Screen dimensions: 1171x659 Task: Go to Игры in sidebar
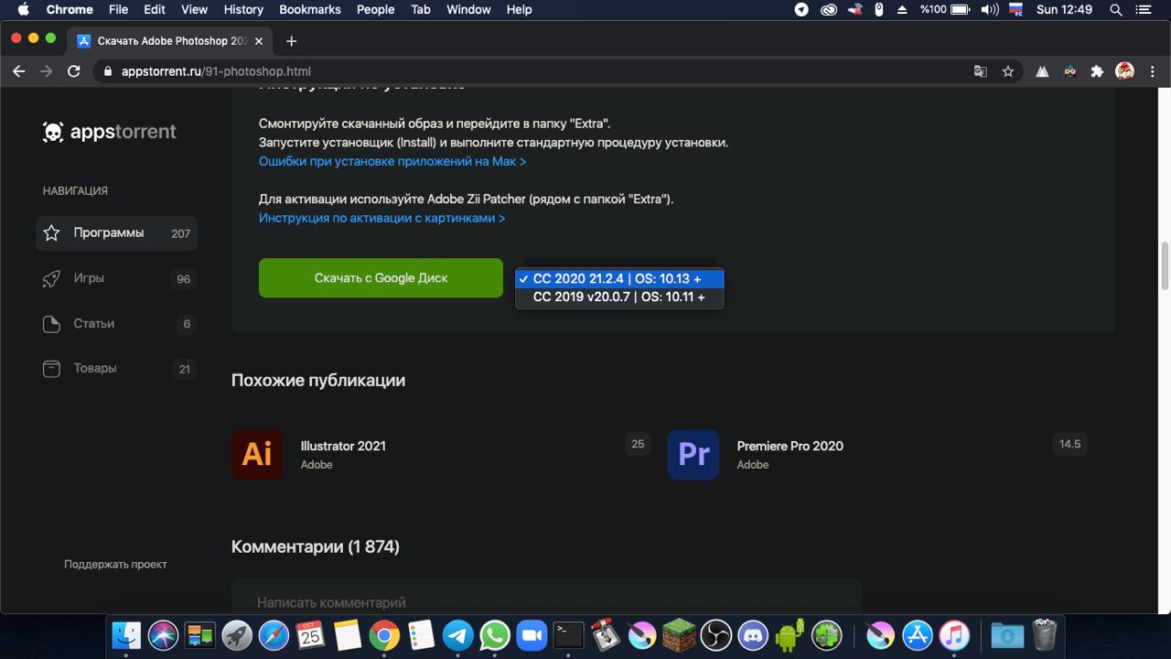(x=116, y=278)
